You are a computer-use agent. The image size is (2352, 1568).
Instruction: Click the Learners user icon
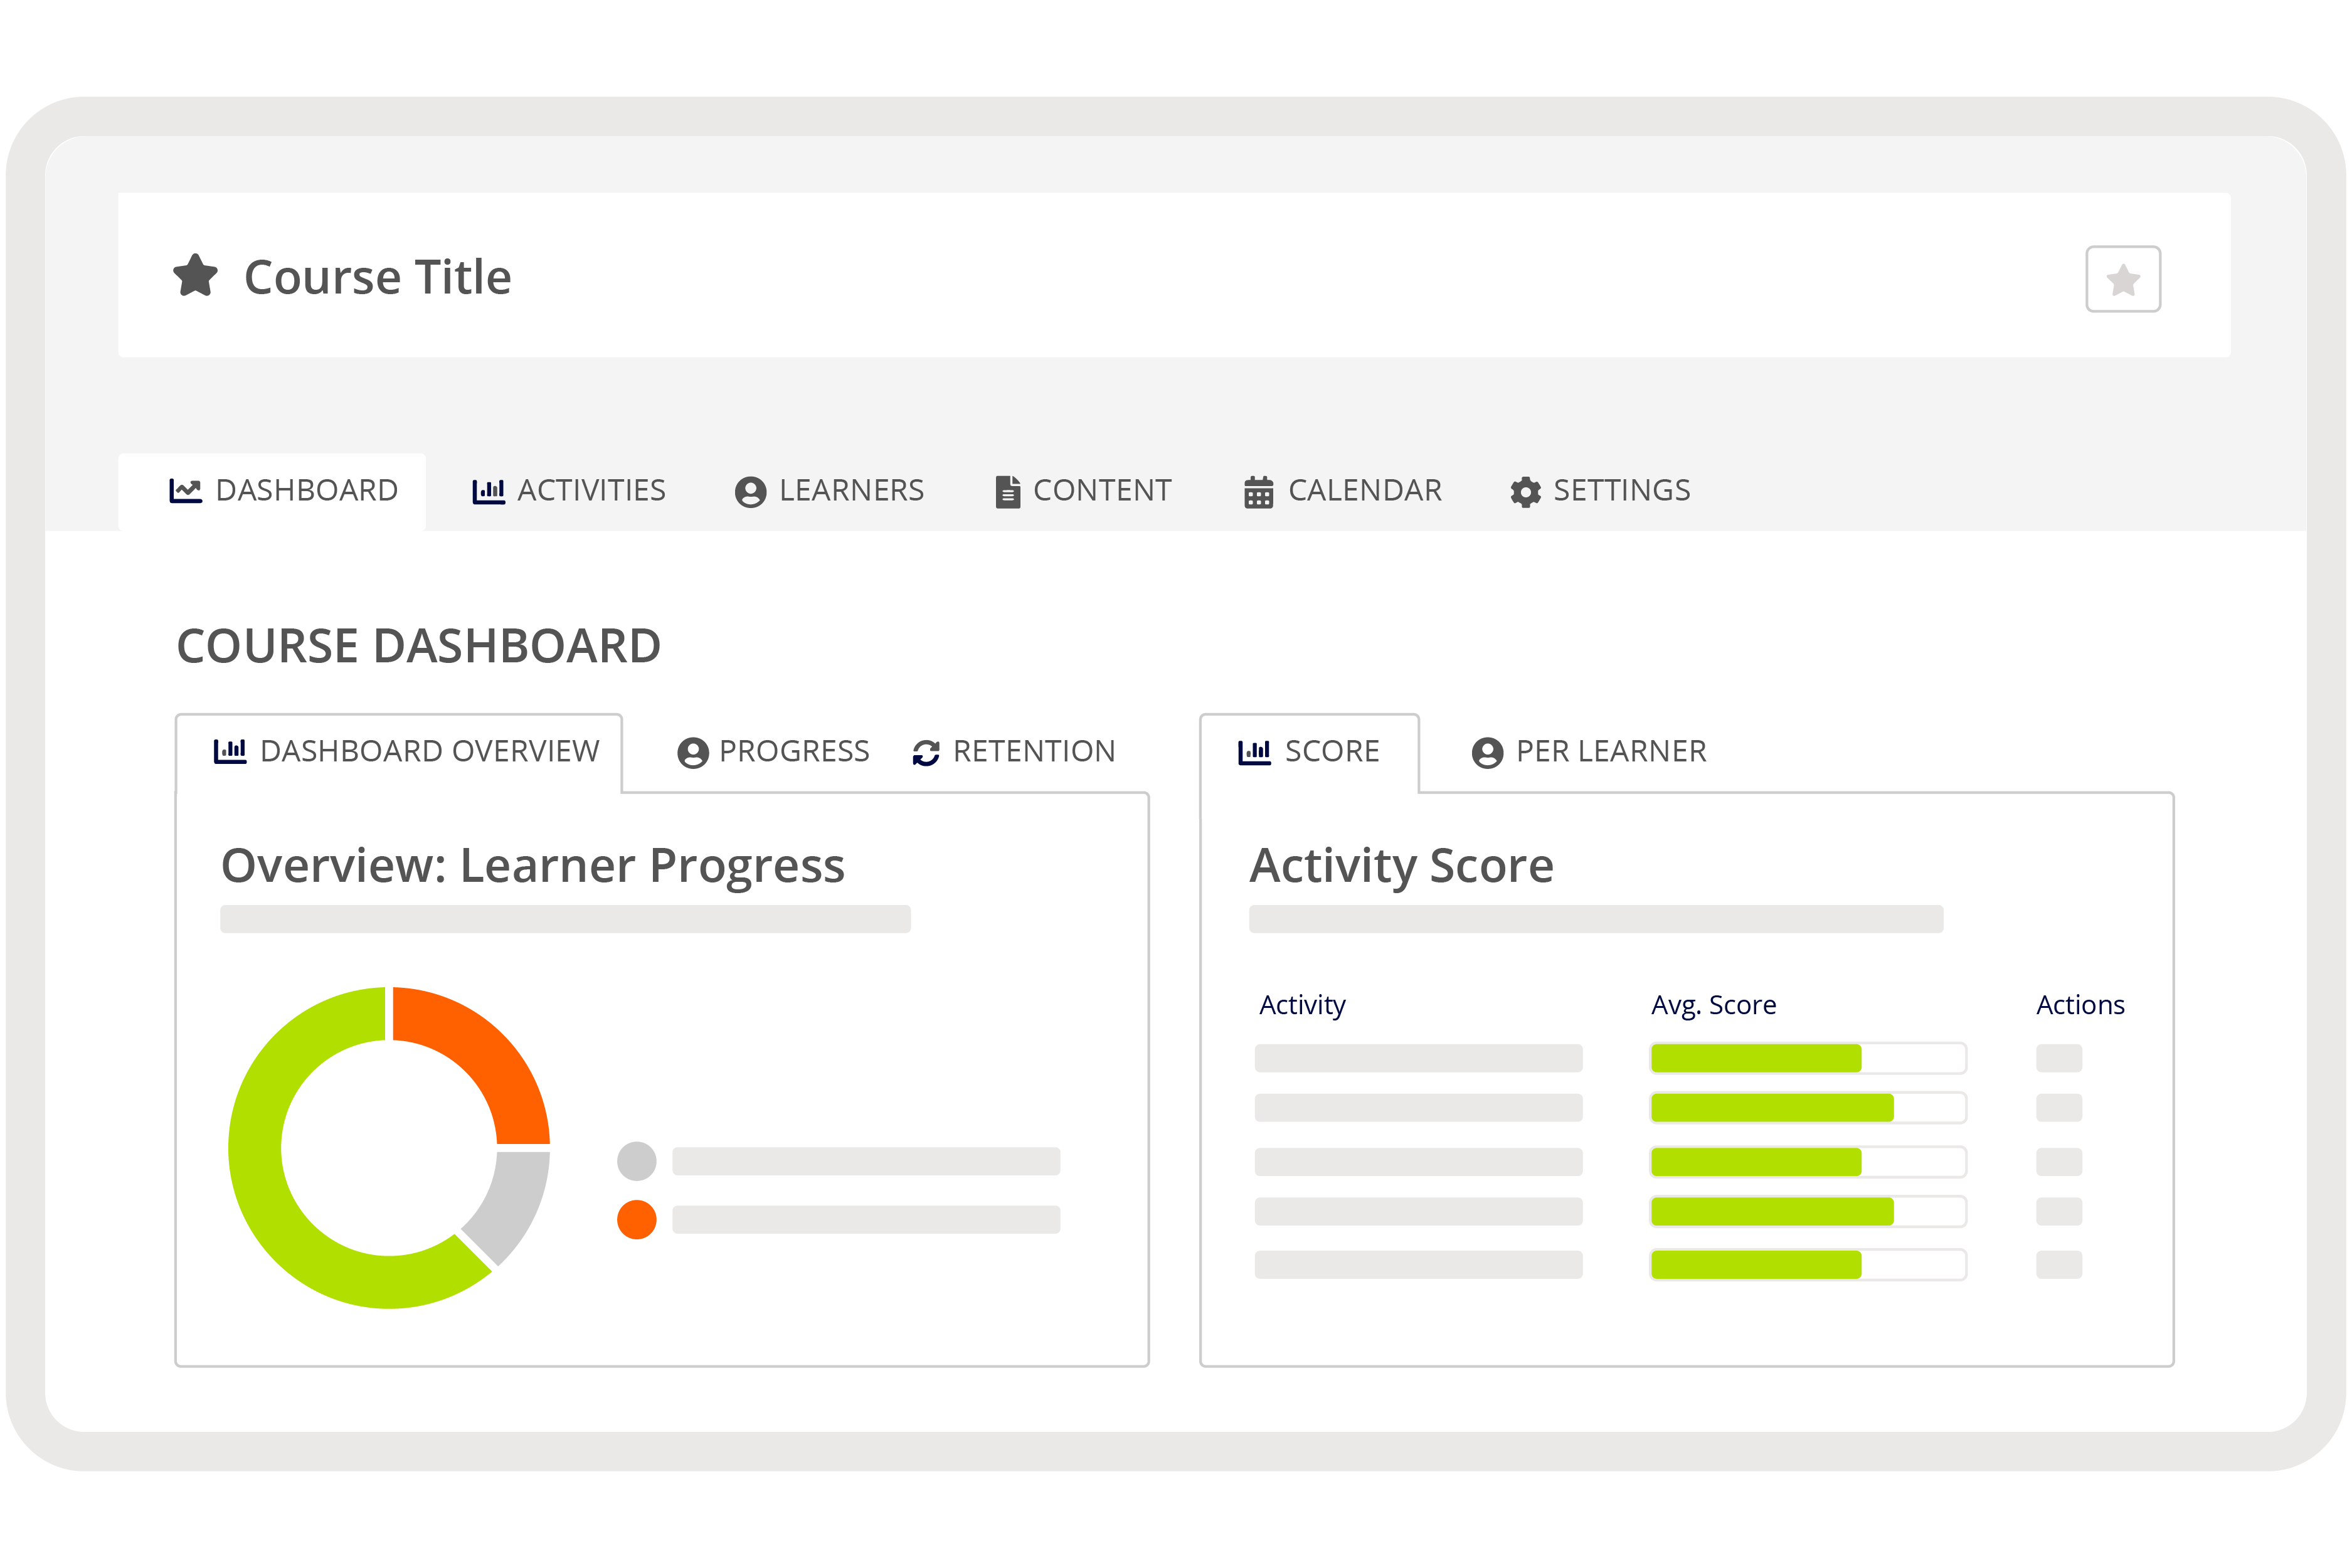click(x=750, y=491)
